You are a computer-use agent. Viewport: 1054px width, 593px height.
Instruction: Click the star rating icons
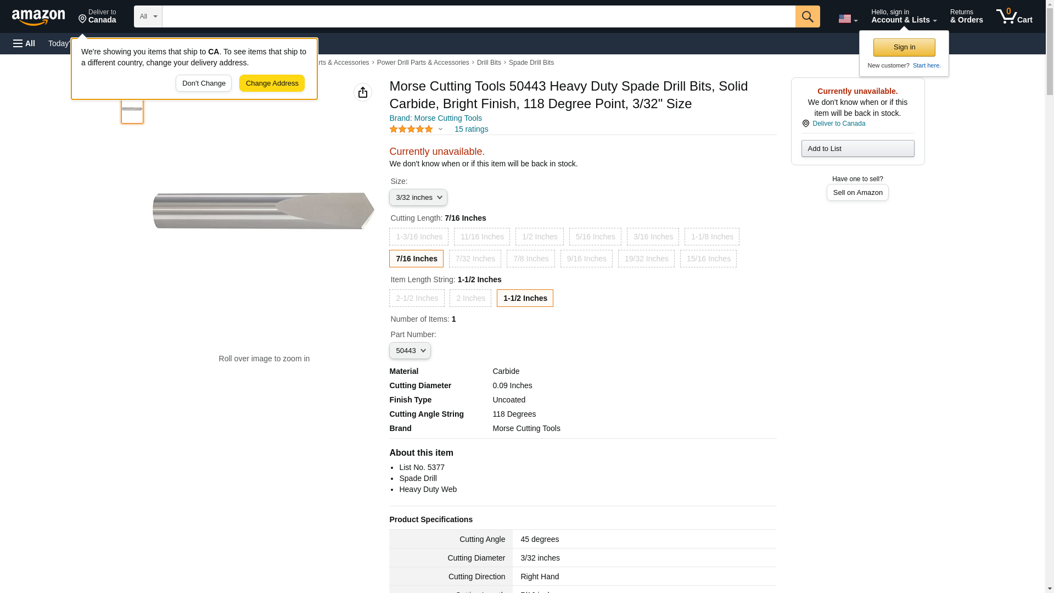click(411, 129)
